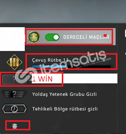The height and width of the screenshot is (134, 126).
Task: Click the .com part of the watermark
Action: click(108, 59)
